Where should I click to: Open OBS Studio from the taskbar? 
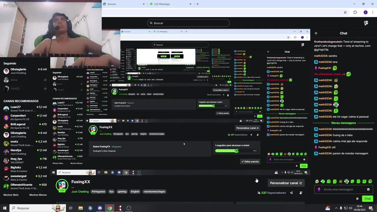[129, 208]
